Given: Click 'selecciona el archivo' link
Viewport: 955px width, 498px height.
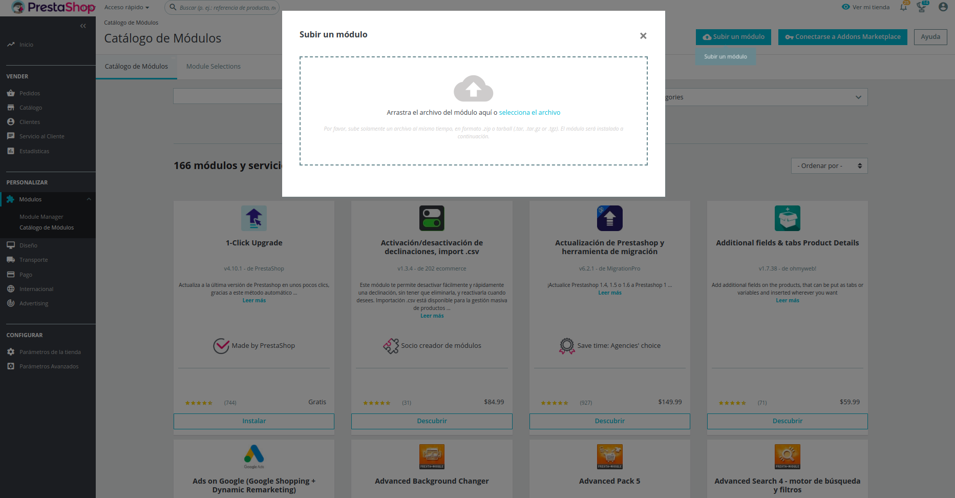Looking at the screenshot, I should [529, 112].
